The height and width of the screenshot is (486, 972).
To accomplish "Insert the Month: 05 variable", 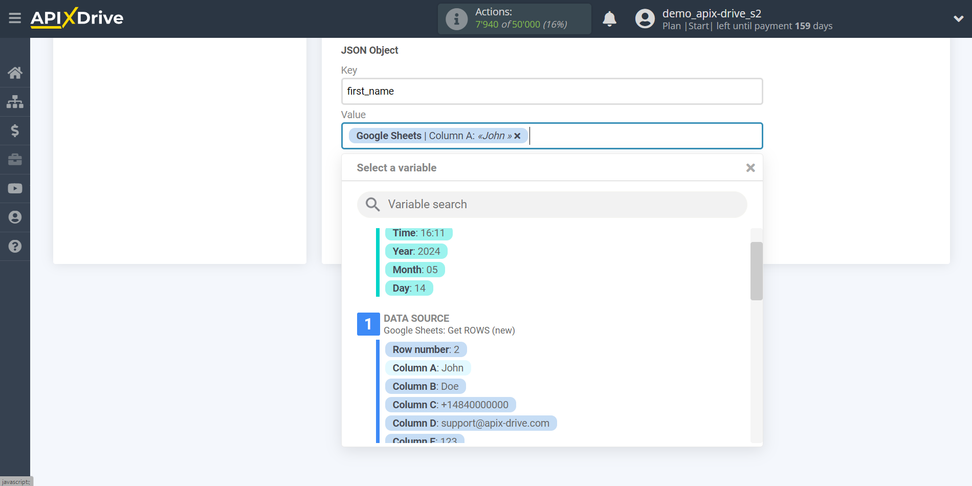I will pos(415,270).
